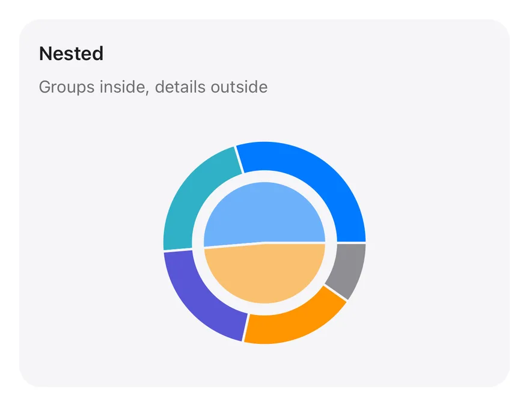Select the indigo purple outer segment
The image size is (529, 416).
click(x=199, y=297)
